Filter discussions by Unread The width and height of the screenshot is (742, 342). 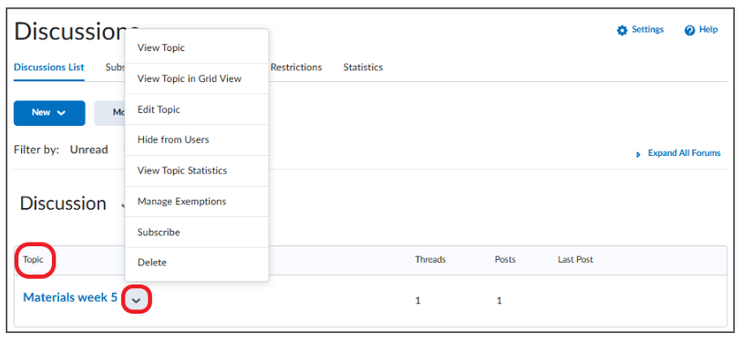[x=89, y=150]
